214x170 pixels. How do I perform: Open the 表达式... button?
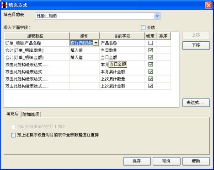[x=196, y=103]
